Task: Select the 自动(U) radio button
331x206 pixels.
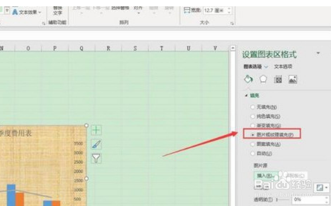Action: [x=253, y=153]
